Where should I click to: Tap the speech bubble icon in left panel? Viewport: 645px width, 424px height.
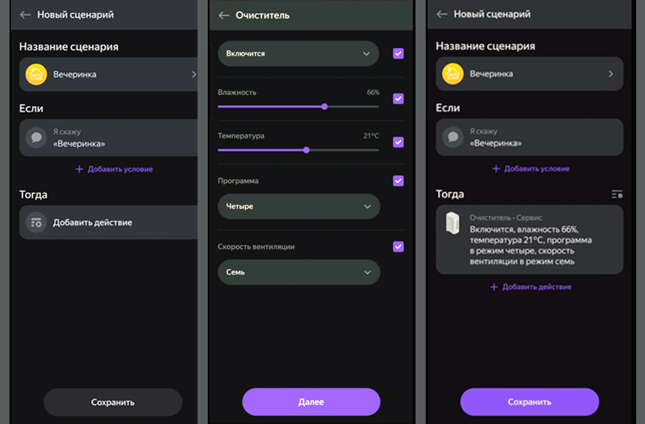pyautogui.click(x=36, y=138)
